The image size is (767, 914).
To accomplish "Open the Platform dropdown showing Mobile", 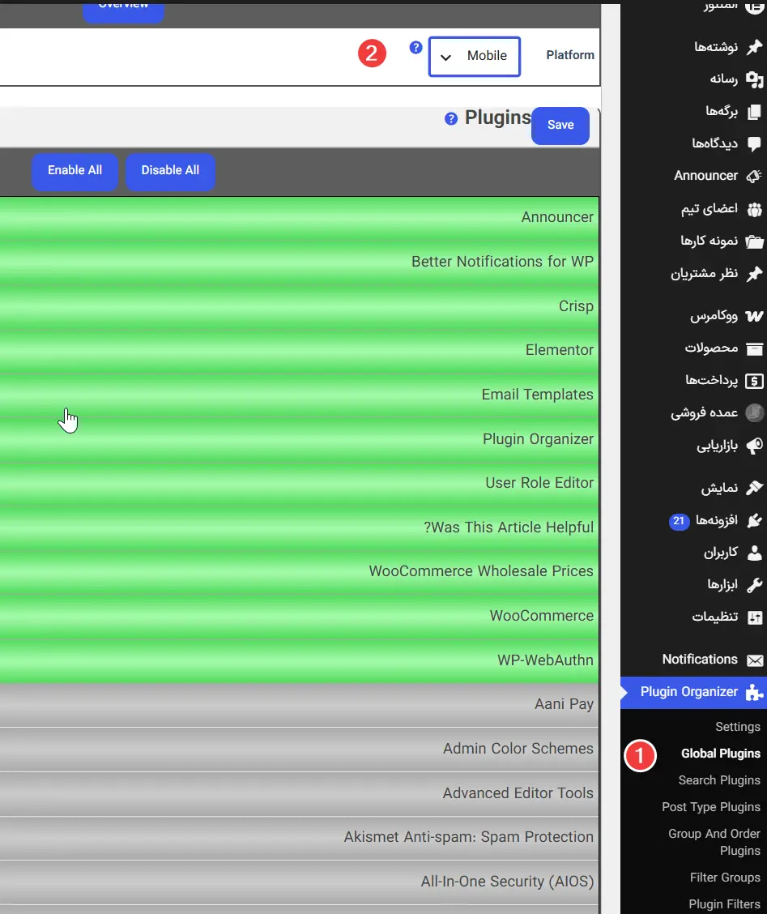I will 474,57.
